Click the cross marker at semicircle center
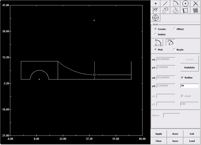This screenshot has height=145, width=201. coord(39,79)
